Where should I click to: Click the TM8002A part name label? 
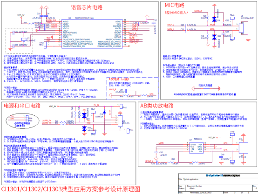pyautogui.click(x=198, y=139)
